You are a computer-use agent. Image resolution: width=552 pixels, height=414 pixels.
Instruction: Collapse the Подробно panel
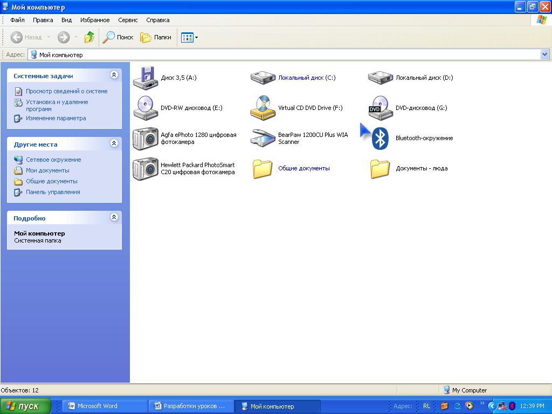[x=114, y=217]
